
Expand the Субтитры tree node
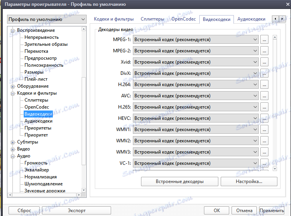click(x=12, y=142)
